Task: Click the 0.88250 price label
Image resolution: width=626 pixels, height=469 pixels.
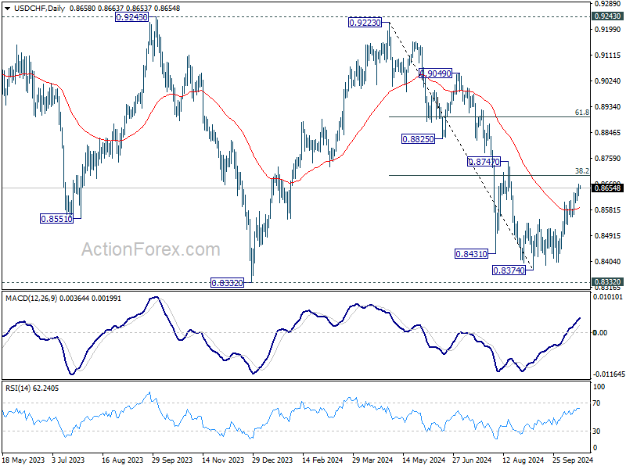Action: point(418,139)
